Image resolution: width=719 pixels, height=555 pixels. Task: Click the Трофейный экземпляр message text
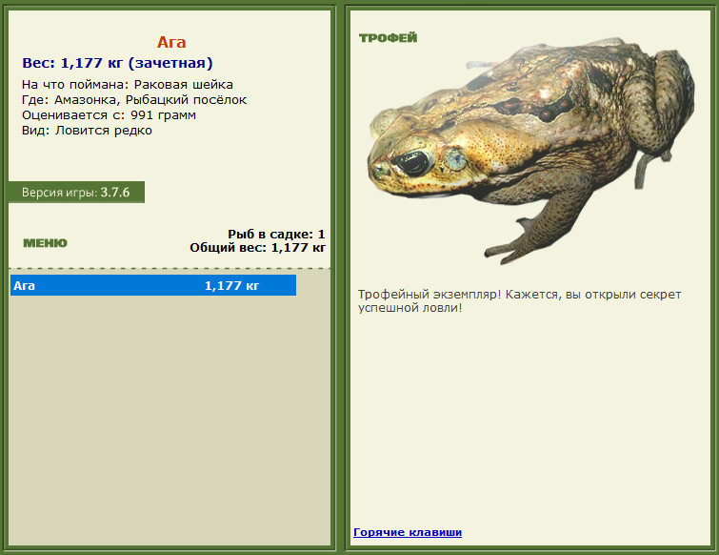[519, 301]
